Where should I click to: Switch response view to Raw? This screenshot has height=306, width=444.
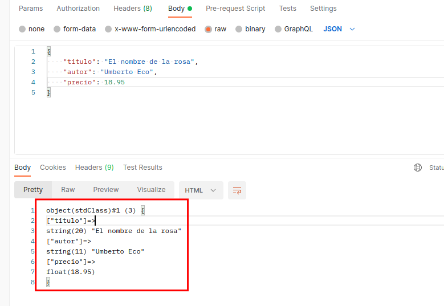(68, 190)
